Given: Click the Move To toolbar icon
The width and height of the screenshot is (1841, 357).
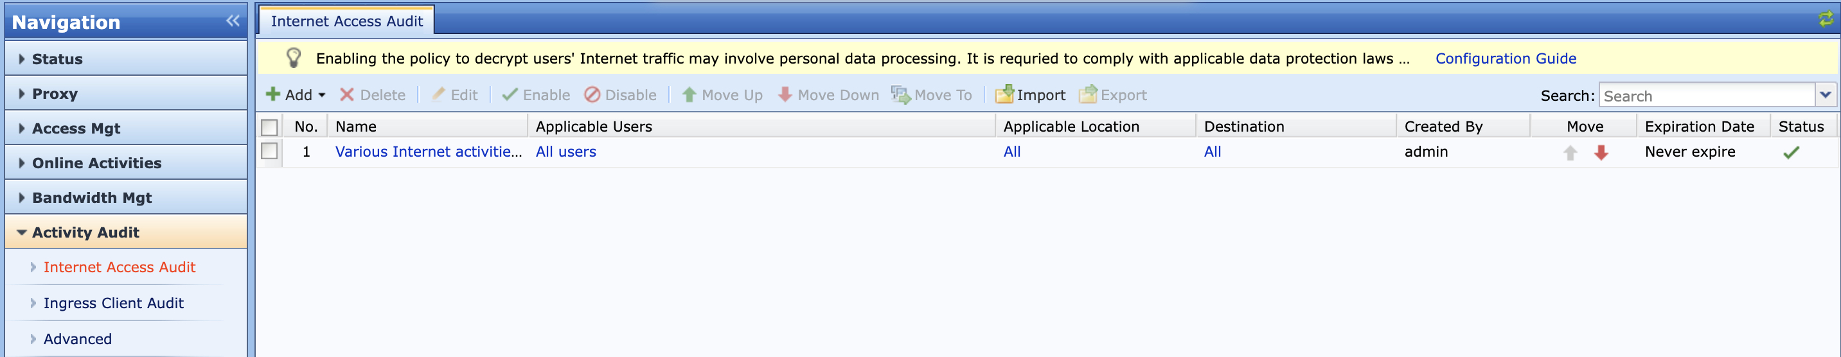Looking at the screenshot, I should [900, 95].
